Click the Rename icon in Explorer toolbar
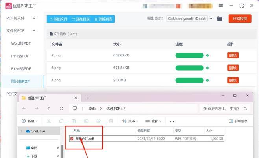 (x=86, y=121)
